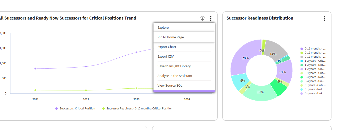
Task: Open Analyze in the Assistant
Action: point(175,76)
